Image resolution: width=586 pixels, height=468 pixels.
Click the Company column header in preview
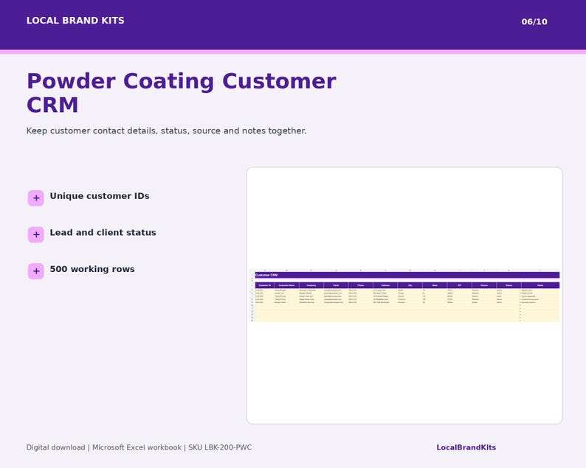click(311, 285)
